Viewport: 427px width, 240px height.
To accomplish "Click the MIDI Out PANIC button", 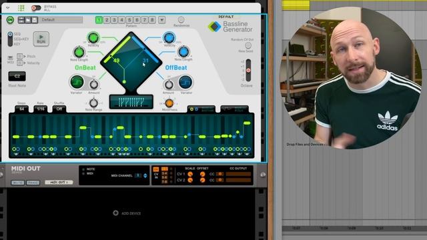I will point(33,183).
